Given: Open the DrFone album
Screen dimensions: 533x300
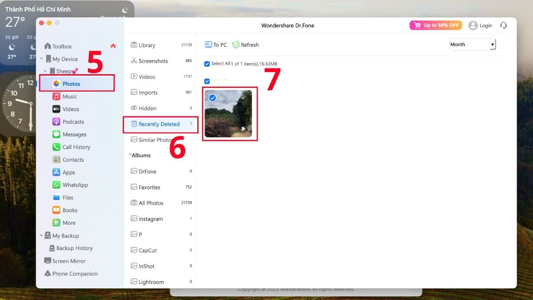Looking at the screenshot, I should (x=161, y=172).
